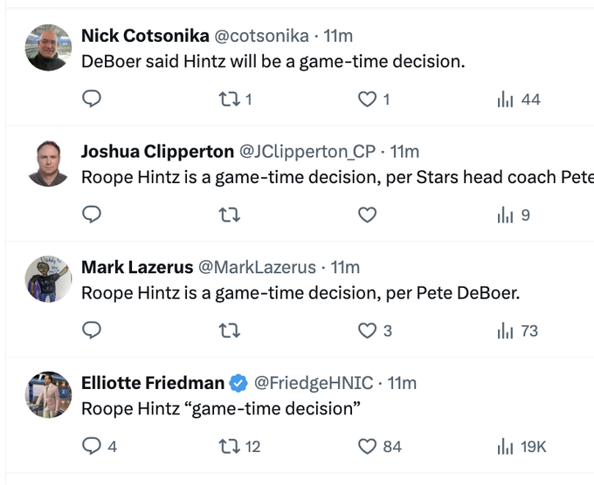Image resolution: width=594 pixels, height=485 pixels.
Task: Click Elliotte Friedman's avatar photo
Action: (x=48, y=395)
